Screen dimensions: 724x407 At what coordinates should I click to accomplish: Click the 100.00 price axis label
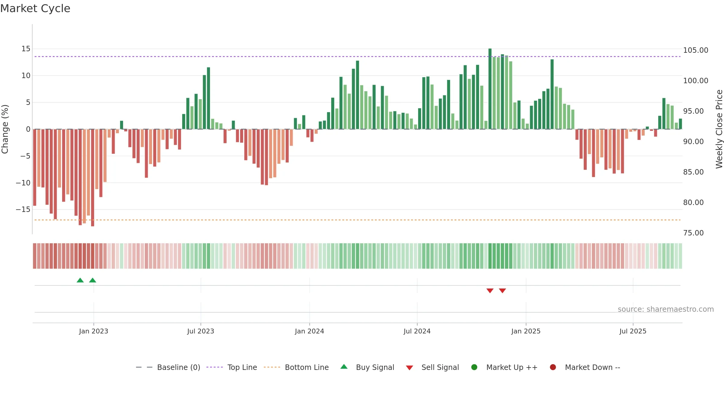click(x=696, y=80)
